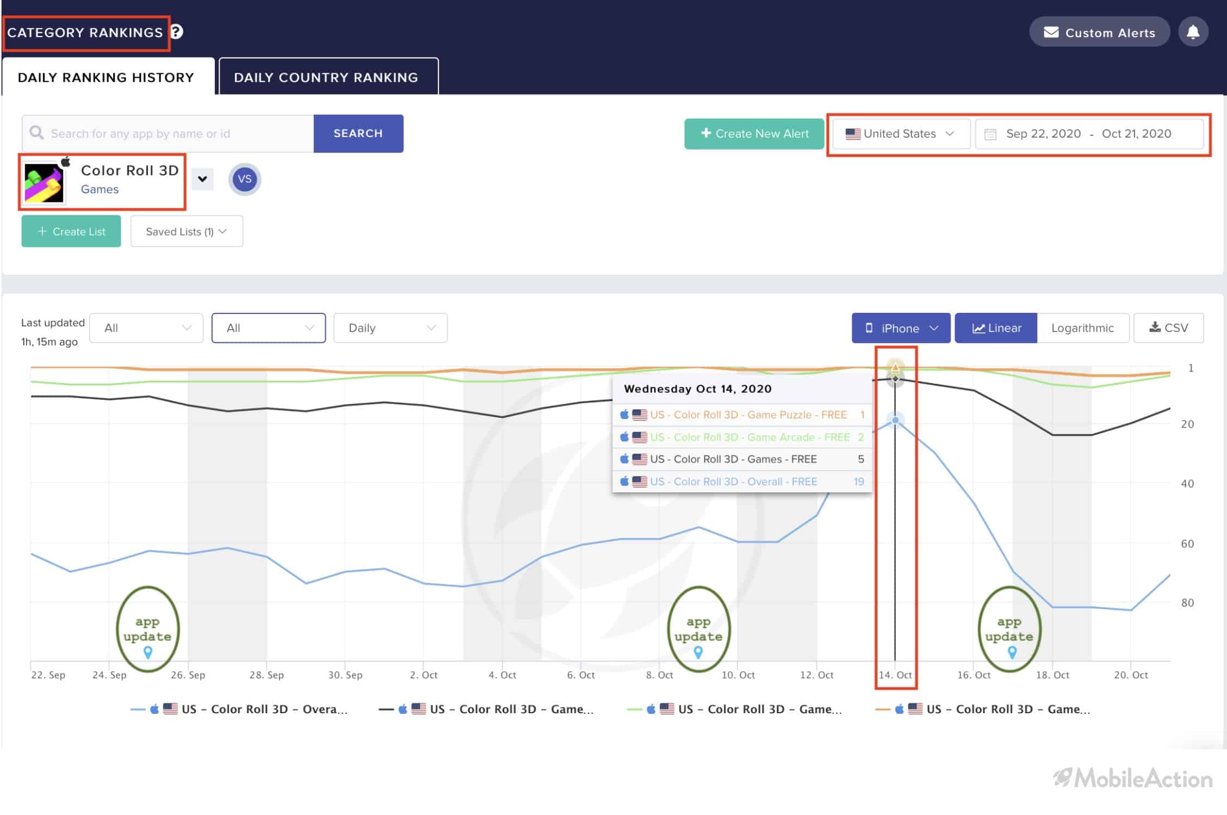Click the Games FREE tooltip row
This screenshot has width=1227, height=815.
742,459
